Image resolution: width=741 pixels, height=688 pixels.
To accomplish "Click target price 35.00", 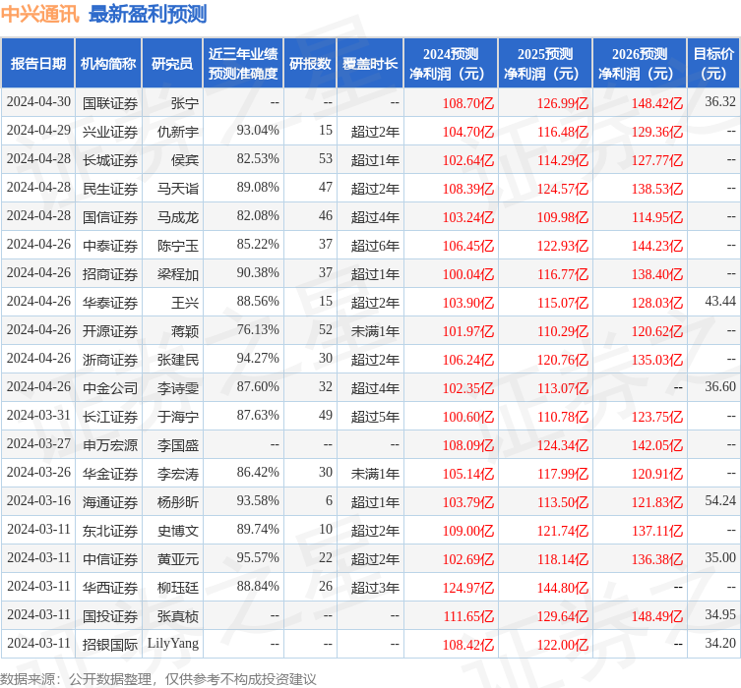I will click(x=720, y=557).
